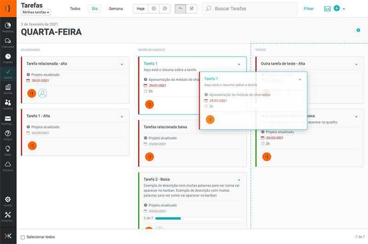Viewport: 368px width, 244px height.
Task: Click the Hoje button
Action: point(141,8)
